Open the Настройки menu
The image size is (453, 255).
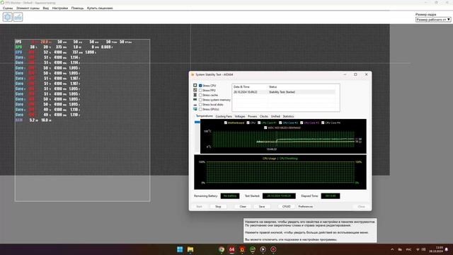(60, 8)
